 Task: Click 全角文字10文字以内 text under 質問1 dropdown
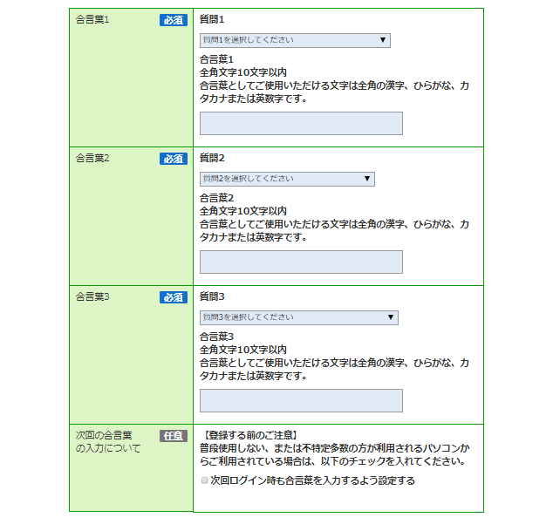pyautogui.click(x=243, y=72)
